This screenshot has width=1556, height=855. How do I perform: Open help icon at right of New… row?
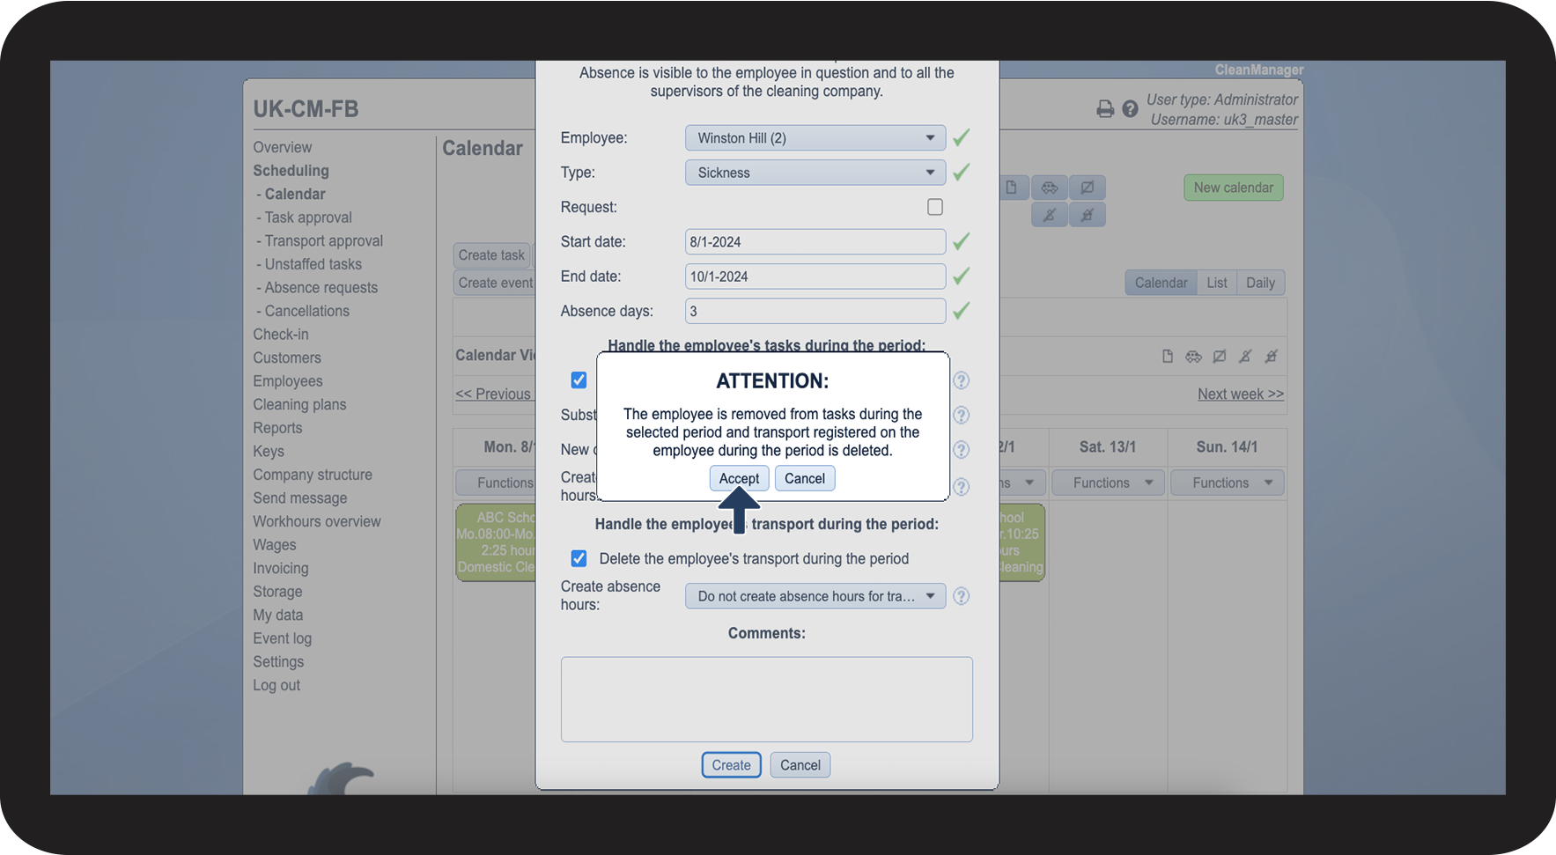point(962,450)
